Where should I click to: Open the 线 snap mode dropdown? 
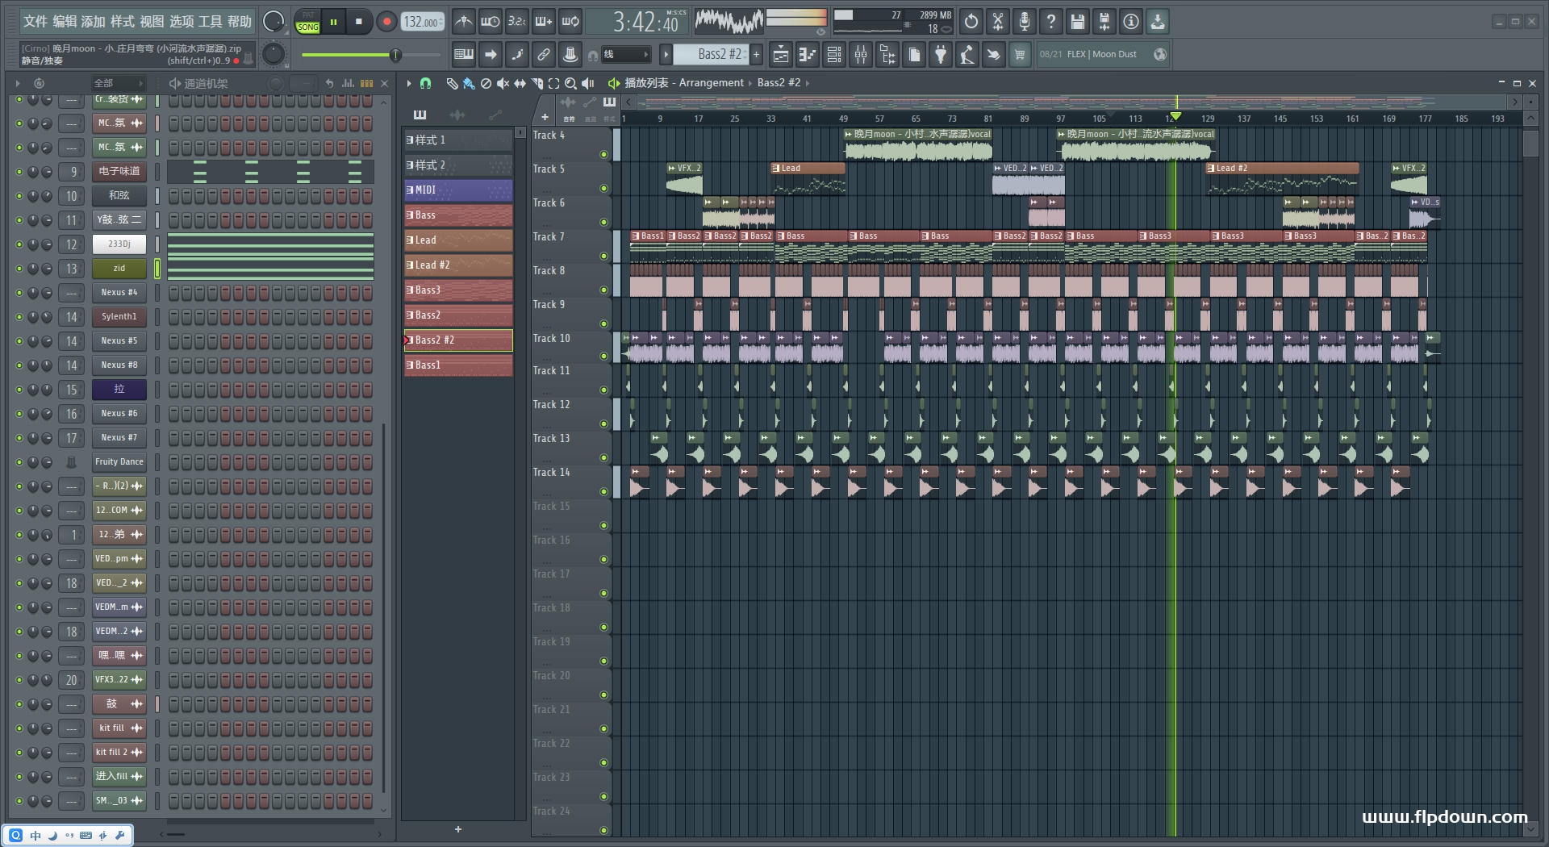627,55
